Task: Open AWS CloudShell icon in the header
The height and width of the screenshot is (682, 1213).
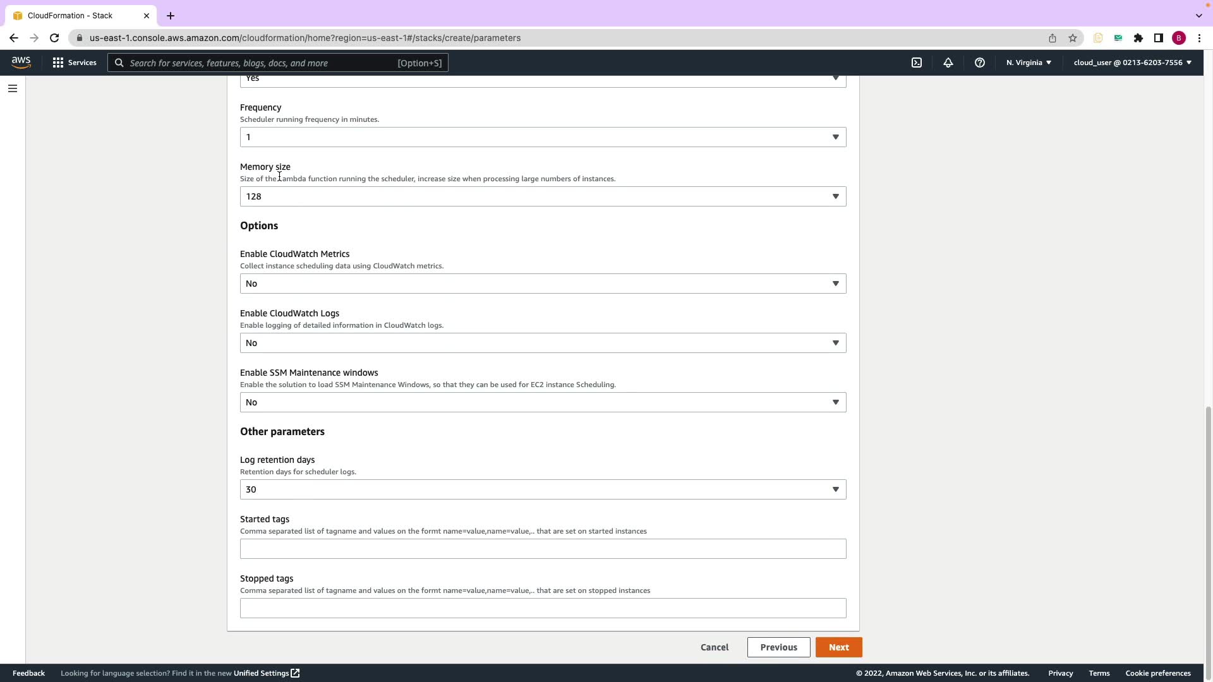Action: (x=917, y=63)
